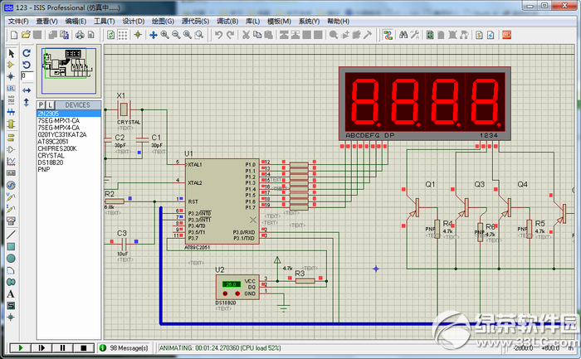Screen dimensions: 581x359
Task: Select AT89C2051 in the devices list
Action: point(53,142)
